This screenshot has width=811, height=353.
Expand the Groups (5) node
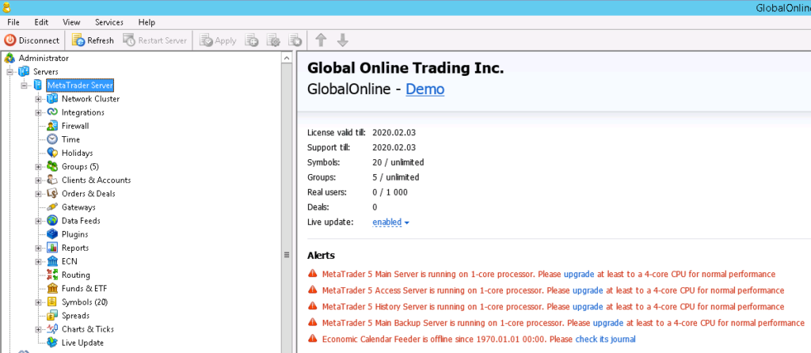pyautogui.click(x=38, y=166)
